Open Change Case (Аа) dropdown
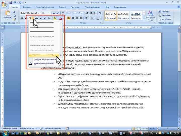181x136 pixels. pos(50,18)
